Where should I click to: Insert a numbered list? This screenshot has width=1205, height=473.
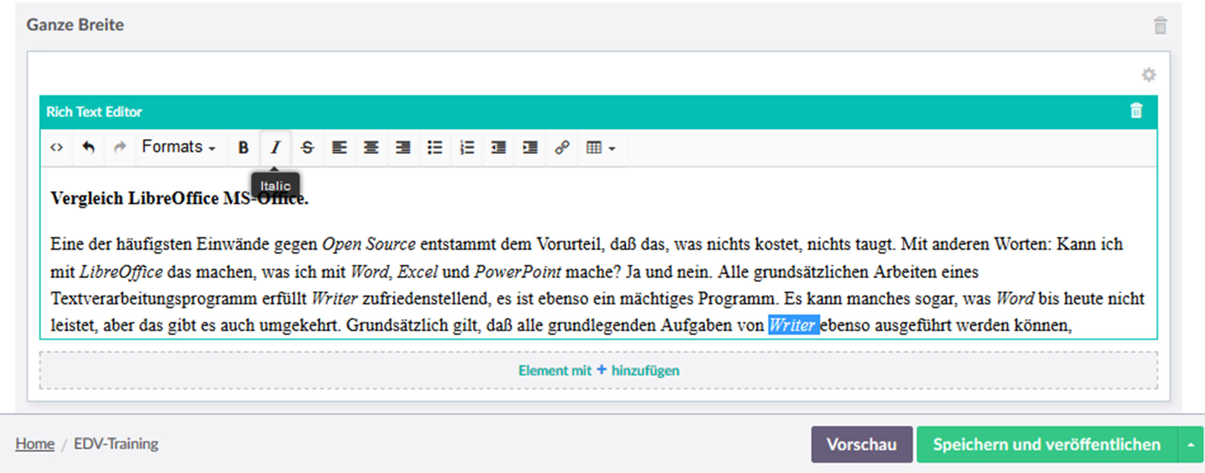(467, 148)
